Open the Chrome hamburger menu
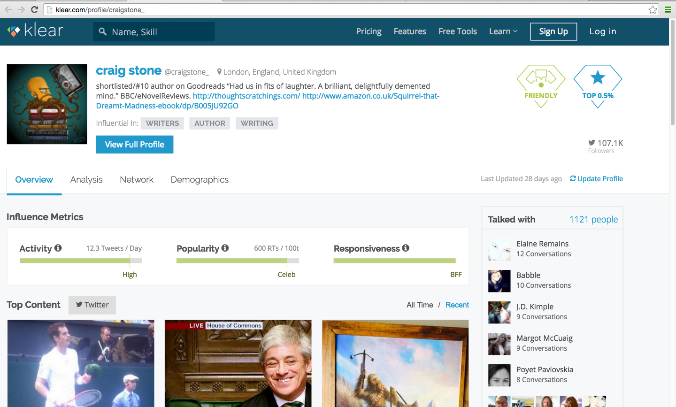676x407 pixels. (667, 9)
